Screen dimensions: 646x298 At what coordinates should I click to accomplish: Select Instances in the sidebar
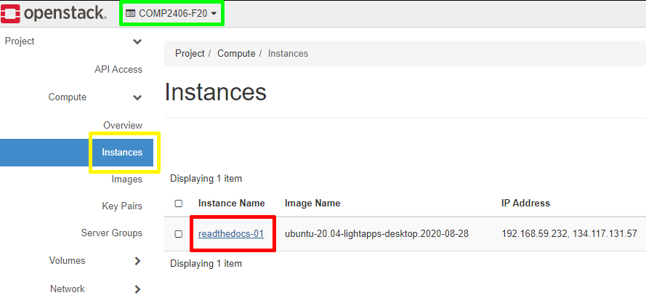[x=122, y=153]
